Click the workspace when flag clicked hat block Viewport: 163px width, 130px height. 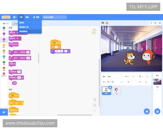point(56,42)
